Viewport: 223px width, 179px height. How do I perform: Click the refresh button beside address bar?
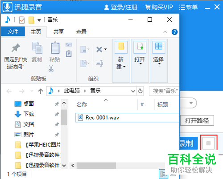140,91
